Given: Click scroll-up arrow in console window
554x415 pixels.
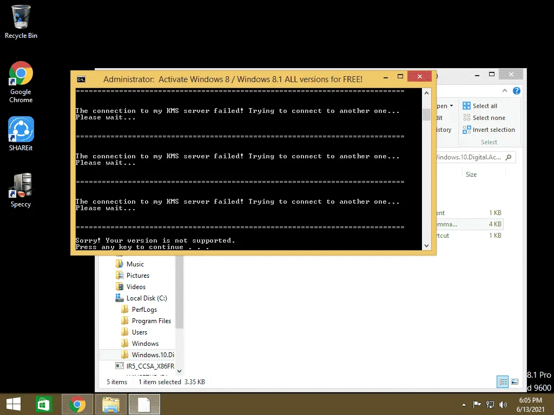Looking at the screenshot, I should (x=426, y=93).
